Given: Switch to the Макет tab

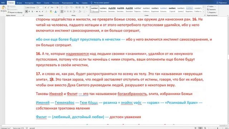Looking at the screenshot, I should (39, 3).
